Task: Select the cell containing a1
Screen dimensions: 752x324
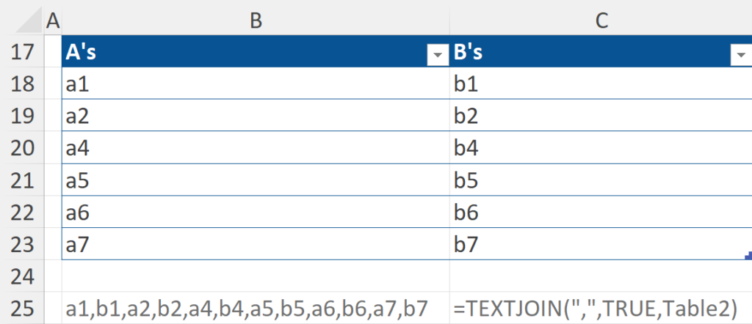Action: coord(256,84)
